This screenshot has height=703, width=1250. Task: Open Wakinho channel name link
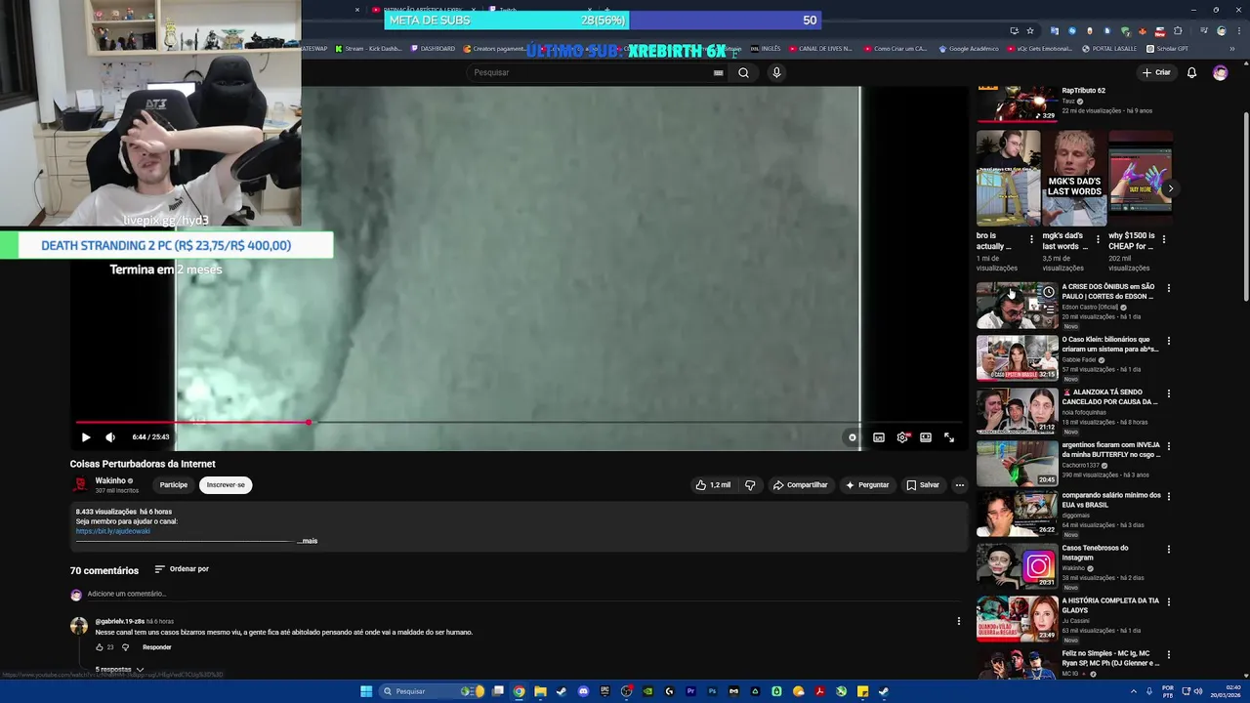click(x=110, y=480)
